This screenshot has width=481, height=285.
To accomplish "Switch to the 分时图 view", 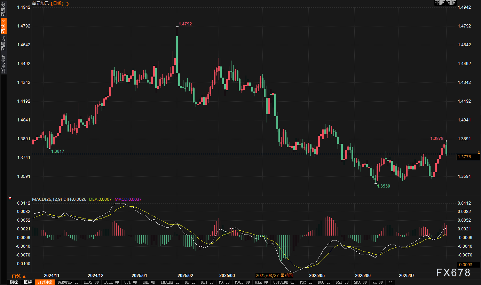I will click(3, 9).
